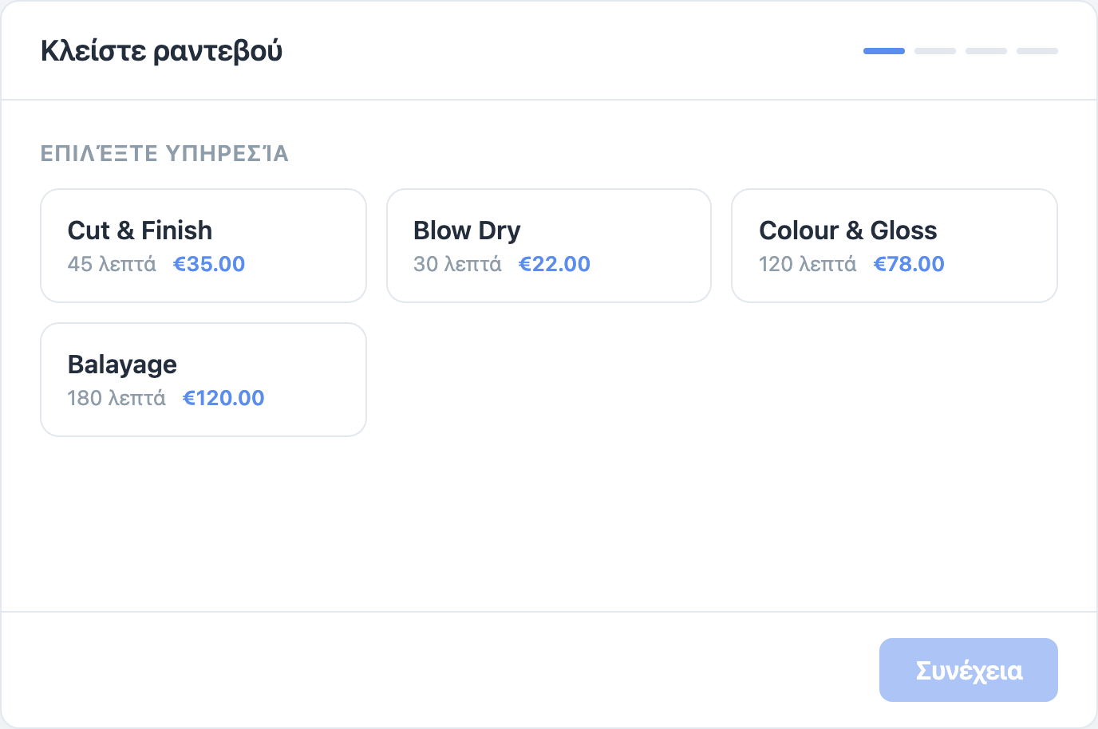Click the active blue first progress step
Viewport: 1098px width, 729px height.
pyautogui.click(x=884, y=51)
